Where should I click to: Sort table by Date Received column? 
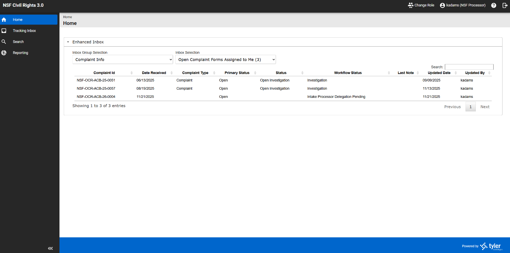pos(154,73)
